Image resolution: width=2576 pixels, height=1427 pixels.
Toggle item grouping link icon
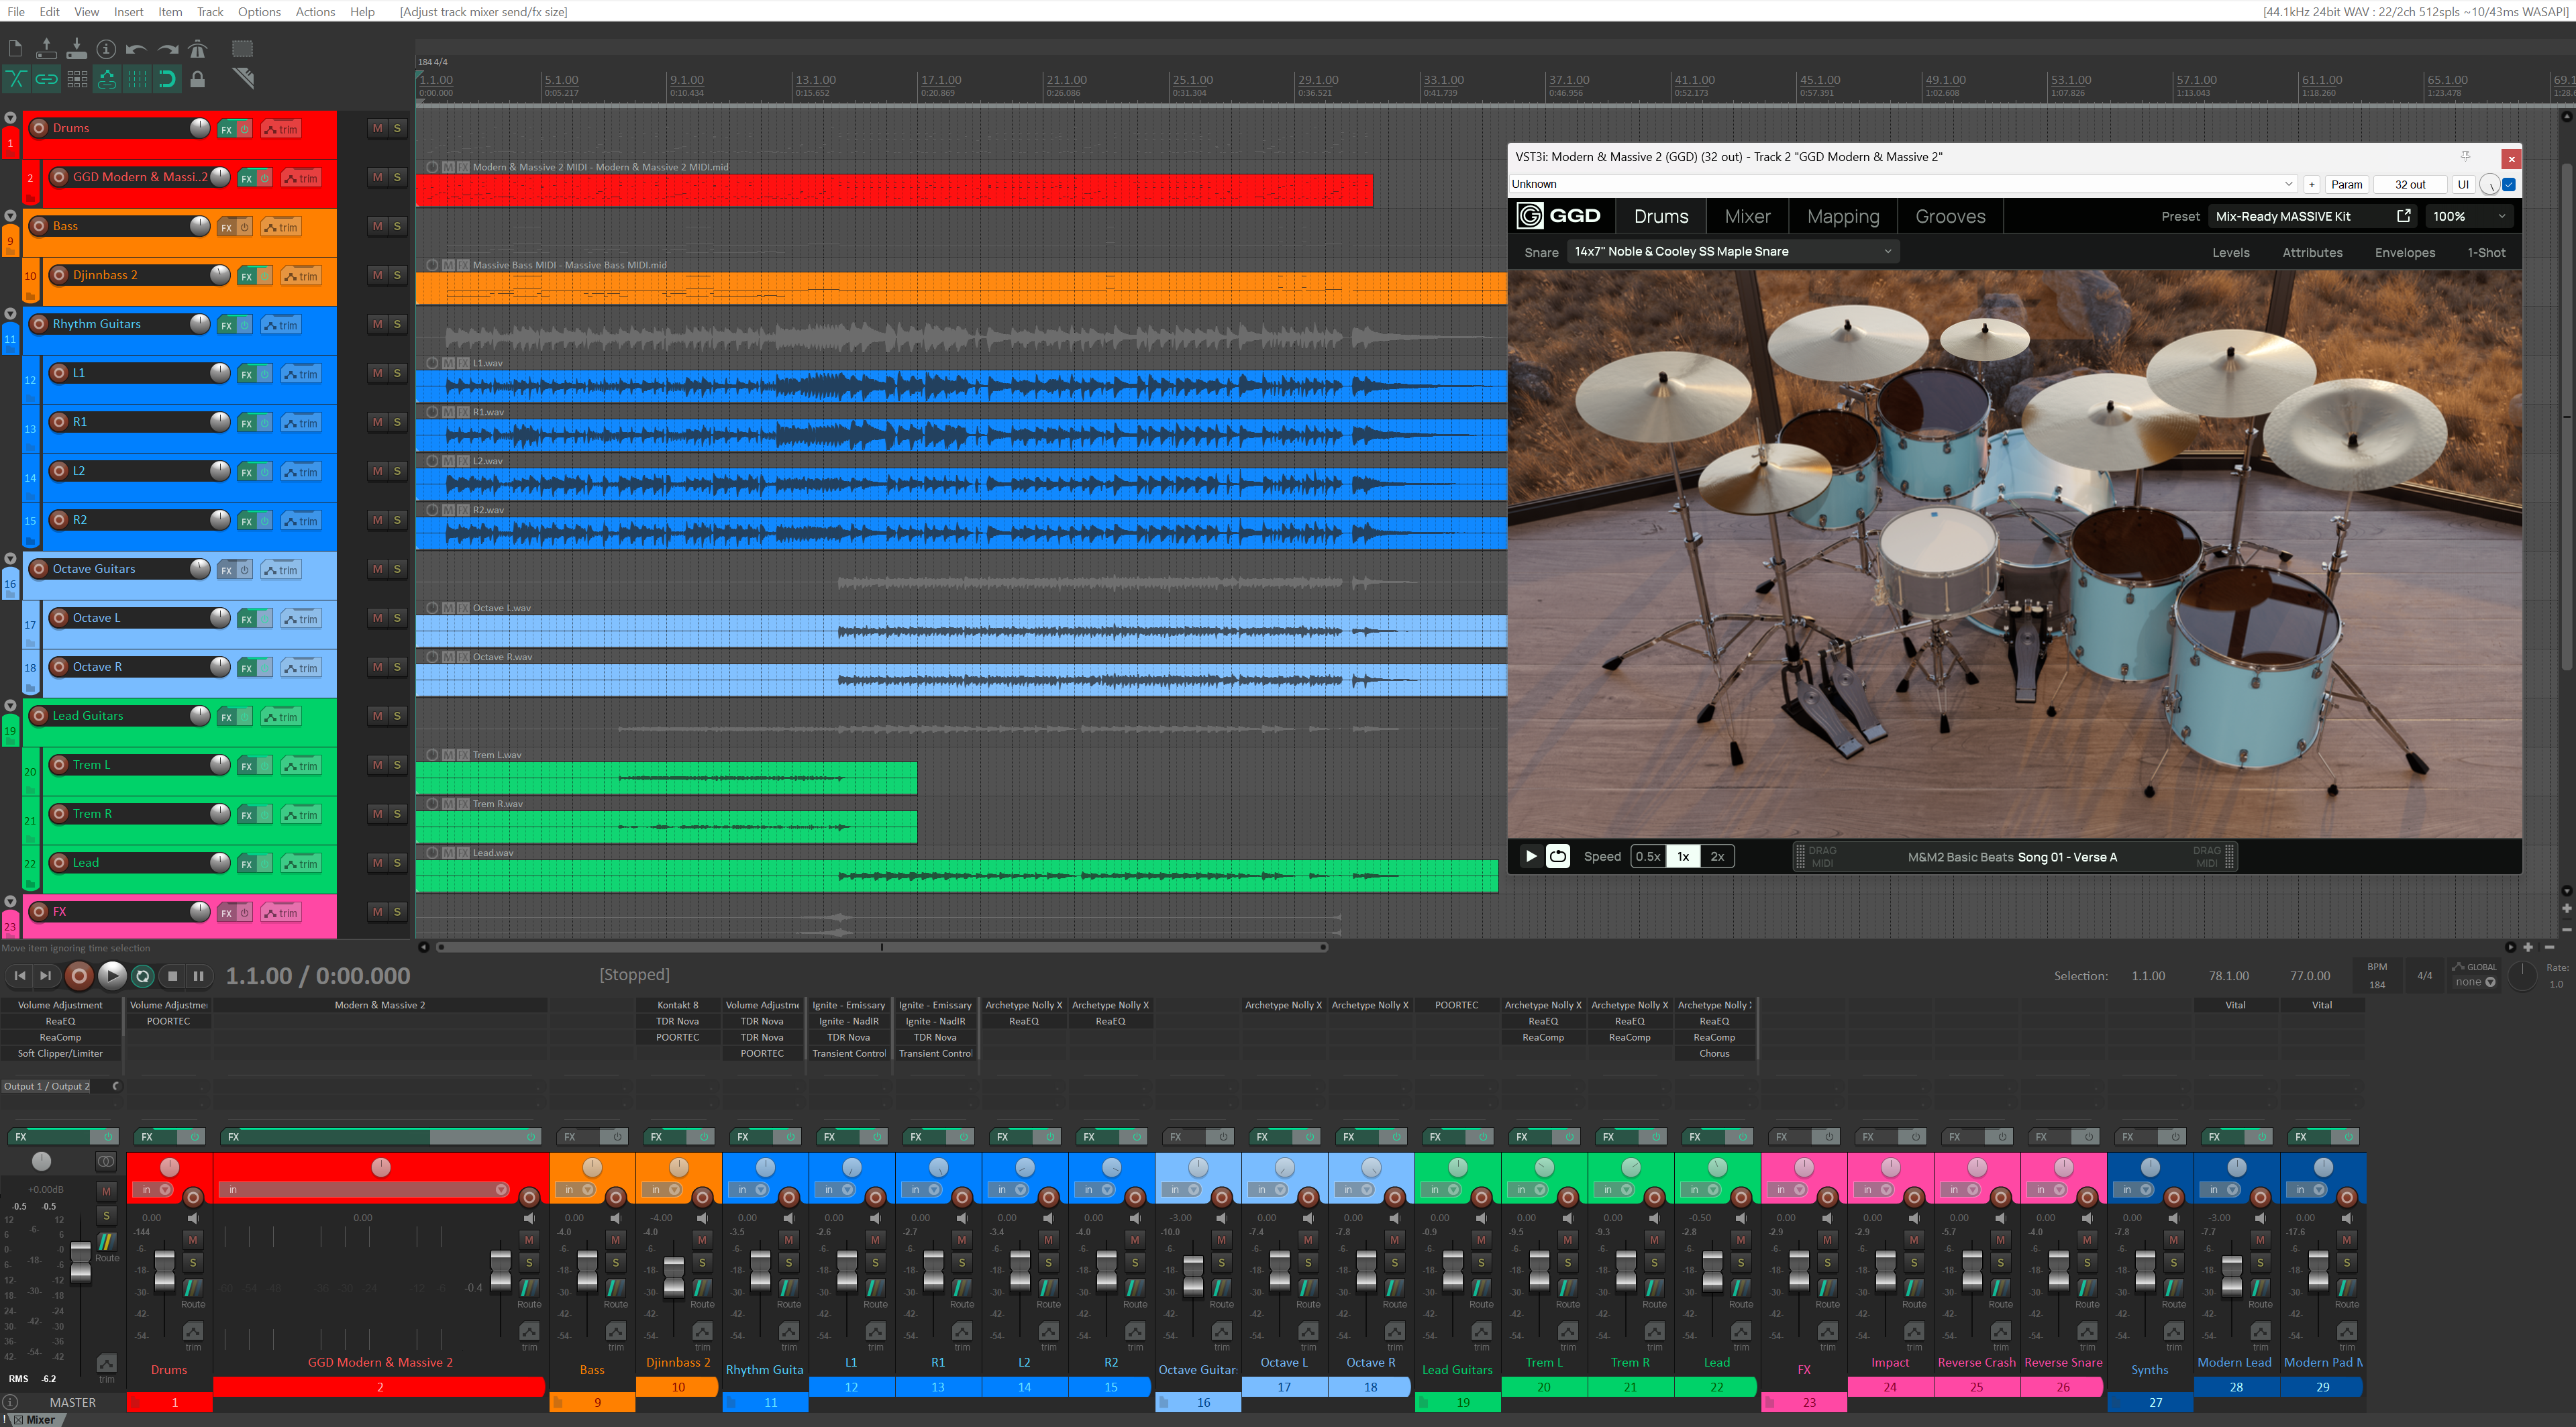click(46, 79)
